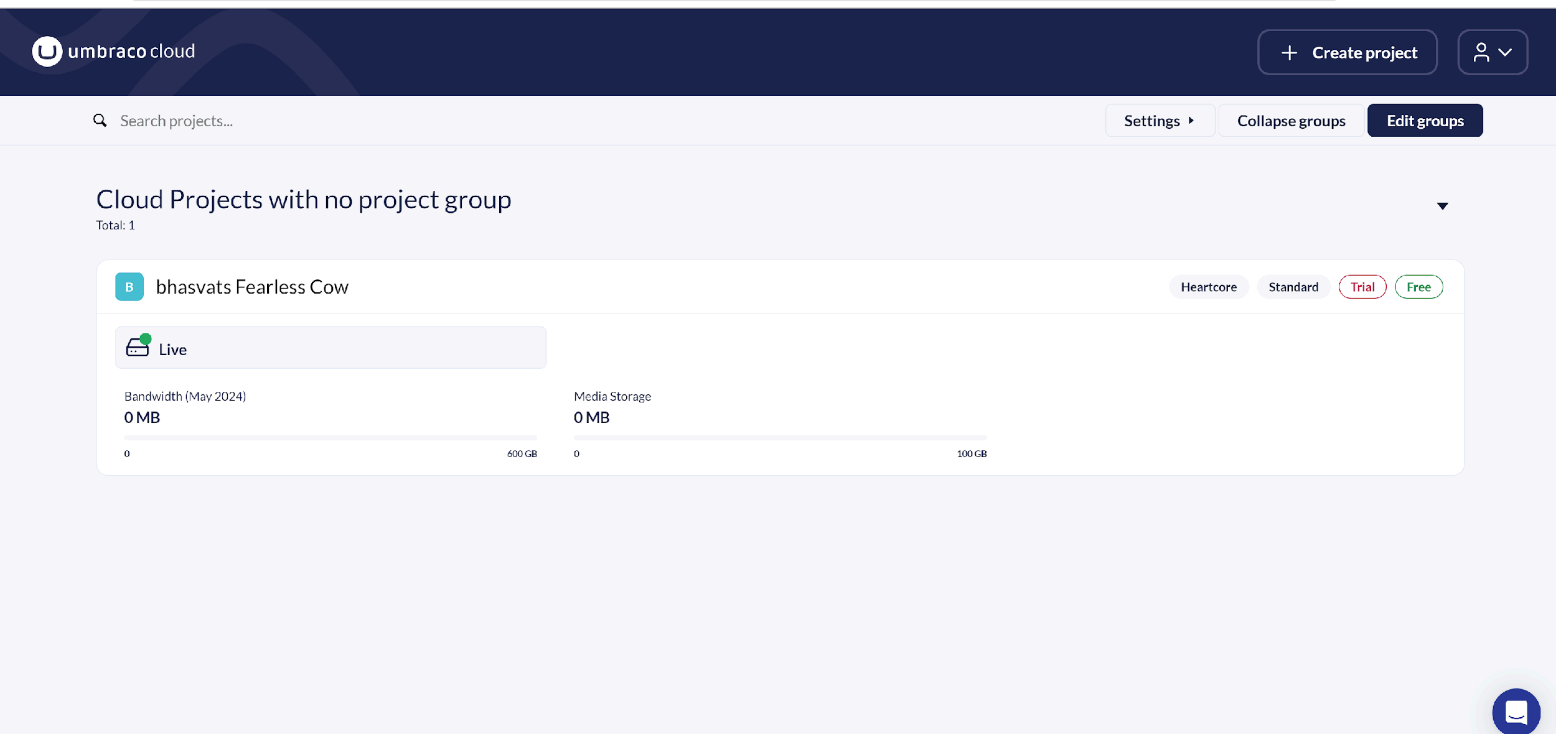Click the search magnifier icon
The image size is (1556, 734).
(100, 120)
